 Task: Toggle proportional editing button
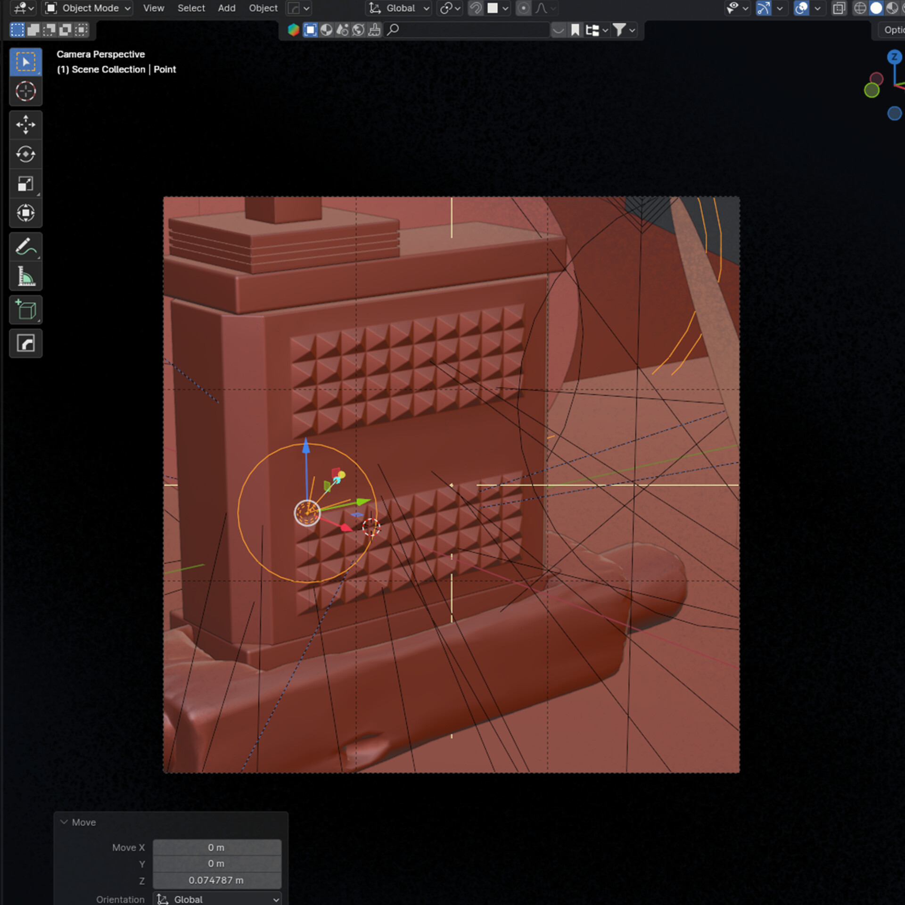pyautogui.click(x=523, y=8)
